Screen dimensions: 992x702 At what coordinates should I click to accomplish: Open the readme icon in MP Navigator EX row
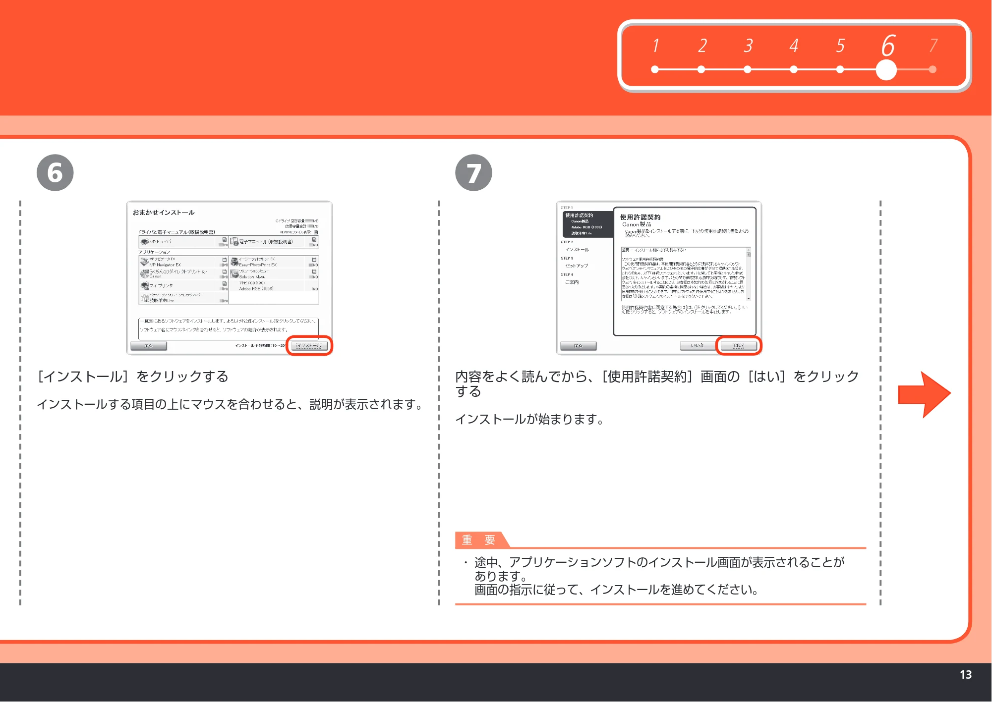(x=225, y=260)
